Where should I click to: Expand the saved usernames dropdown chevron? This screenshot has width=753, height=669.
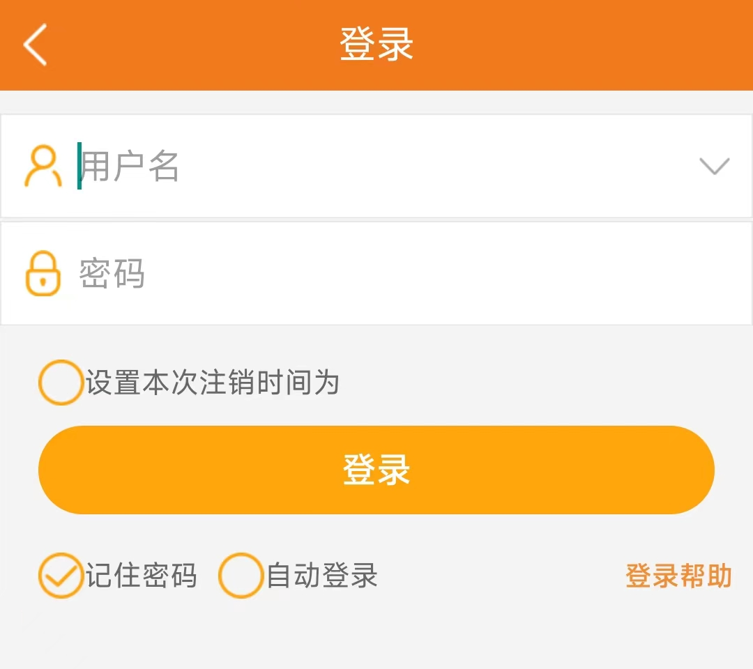(x=714, y=166)
